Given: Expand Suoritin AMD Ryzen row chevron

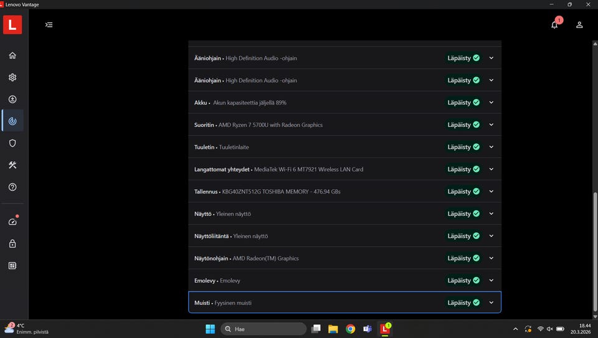Looking at the screenshot, I should pyautogui.click(x=491, y=124).
